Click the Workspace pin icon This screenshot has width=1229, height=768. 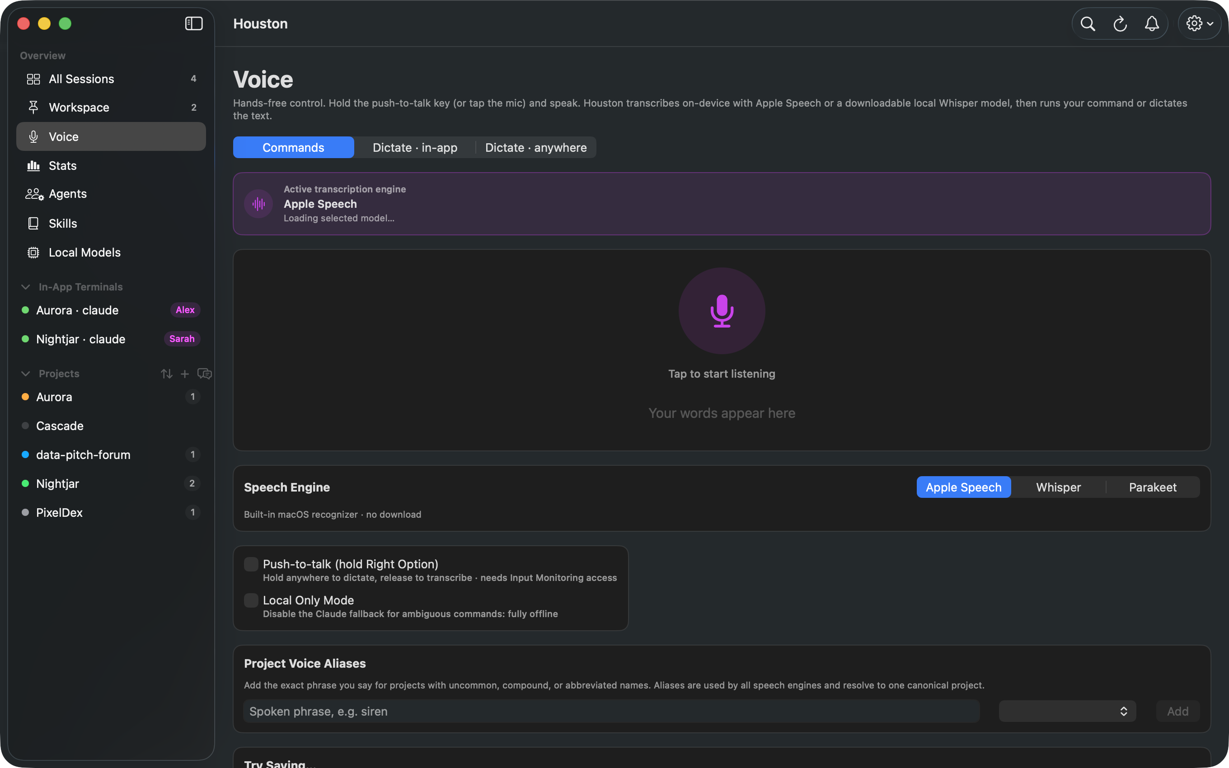33,108
